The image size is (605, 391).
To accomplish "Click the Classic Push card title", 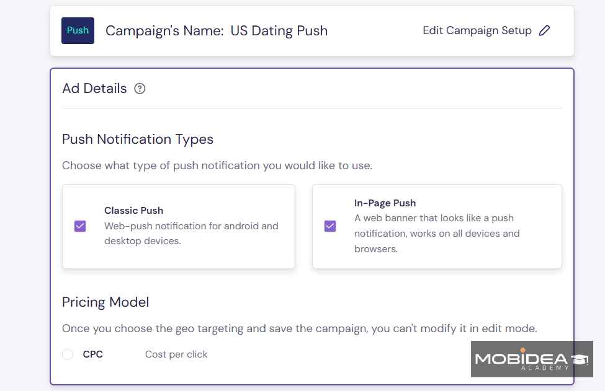I will 133,210.
